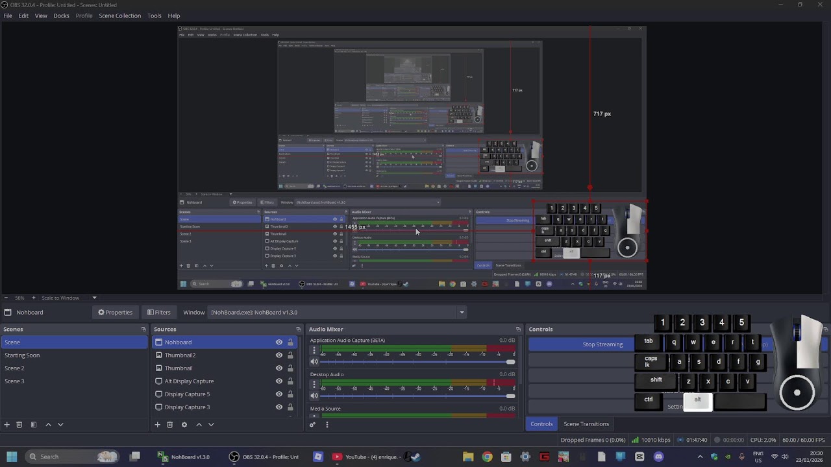Mute Desktop Audio with its speaker icon

(x=315, y=396)
